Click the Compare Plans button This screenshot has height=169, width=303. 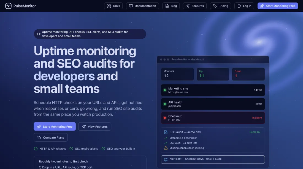click(x=51, y=137)
